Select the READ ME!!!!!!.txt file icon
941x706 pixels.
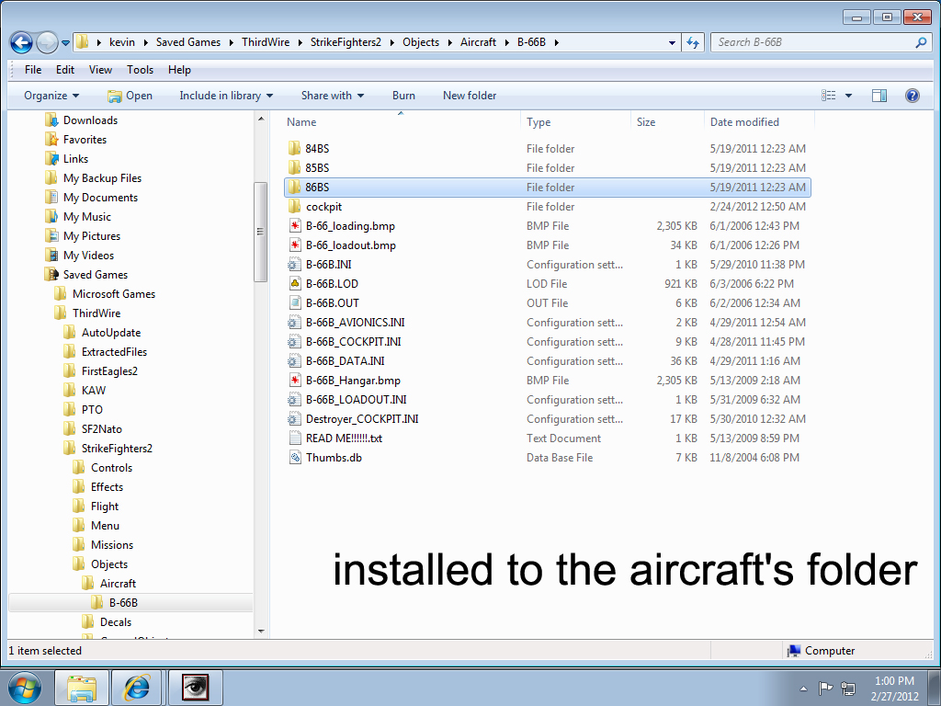pos(295,438)
